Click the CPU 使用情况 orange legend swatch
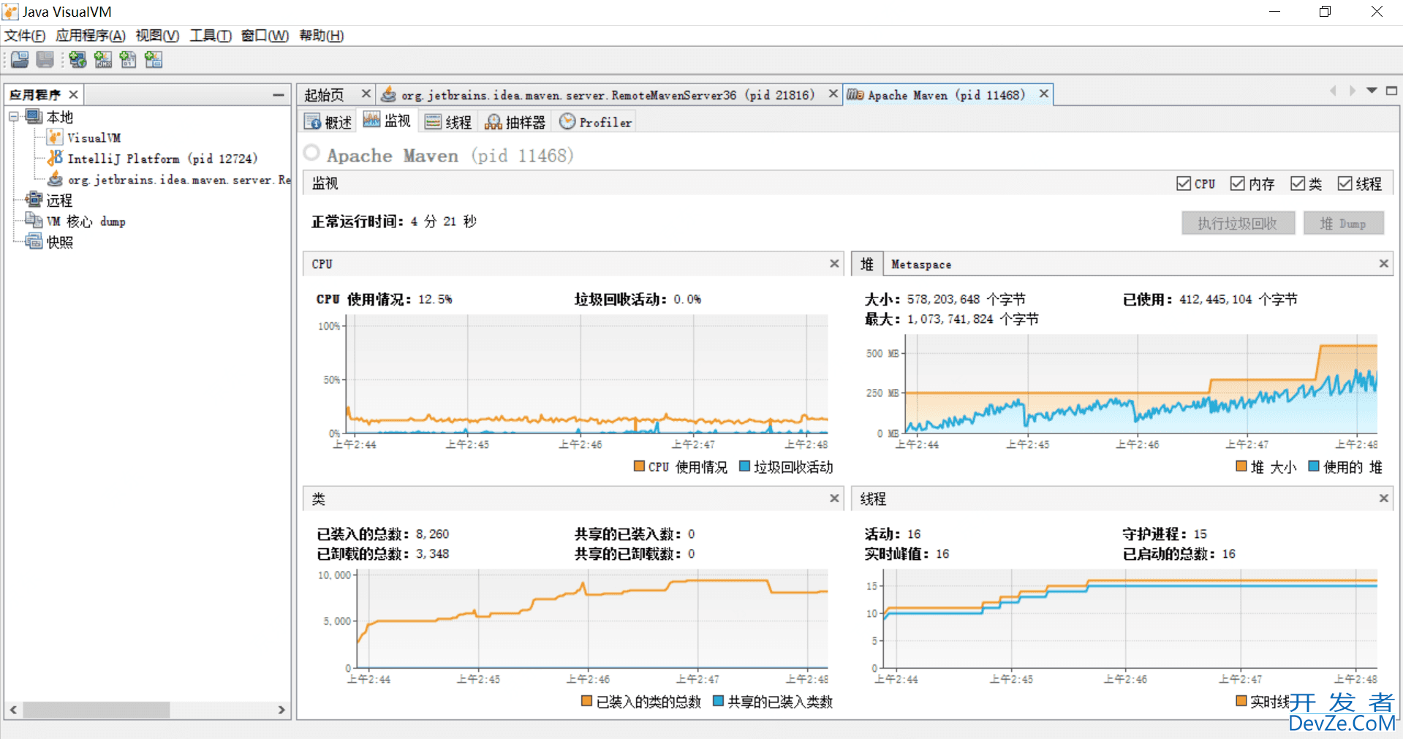This screenshot has width=1403, height=739. (x=639, y=466)
